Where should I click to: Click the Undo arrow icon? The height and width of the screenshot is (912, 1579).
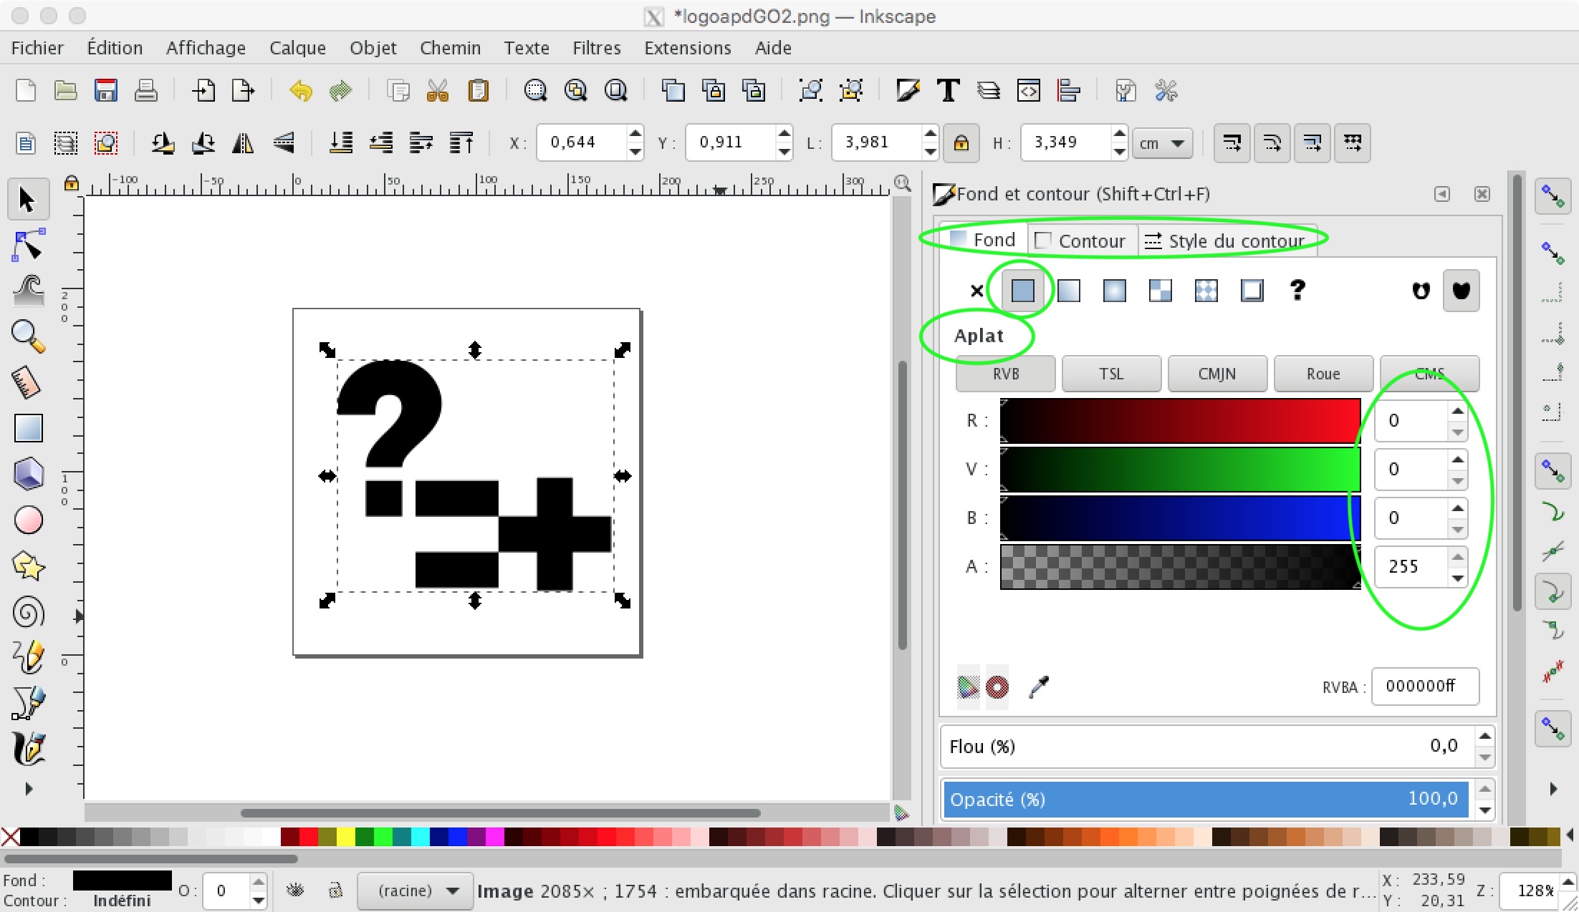click(x=301, y=91)
